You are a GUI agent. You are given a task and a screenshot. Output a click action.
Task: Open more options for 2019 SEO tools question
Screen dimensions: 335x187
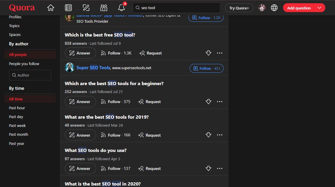click(x=220, y=135)
